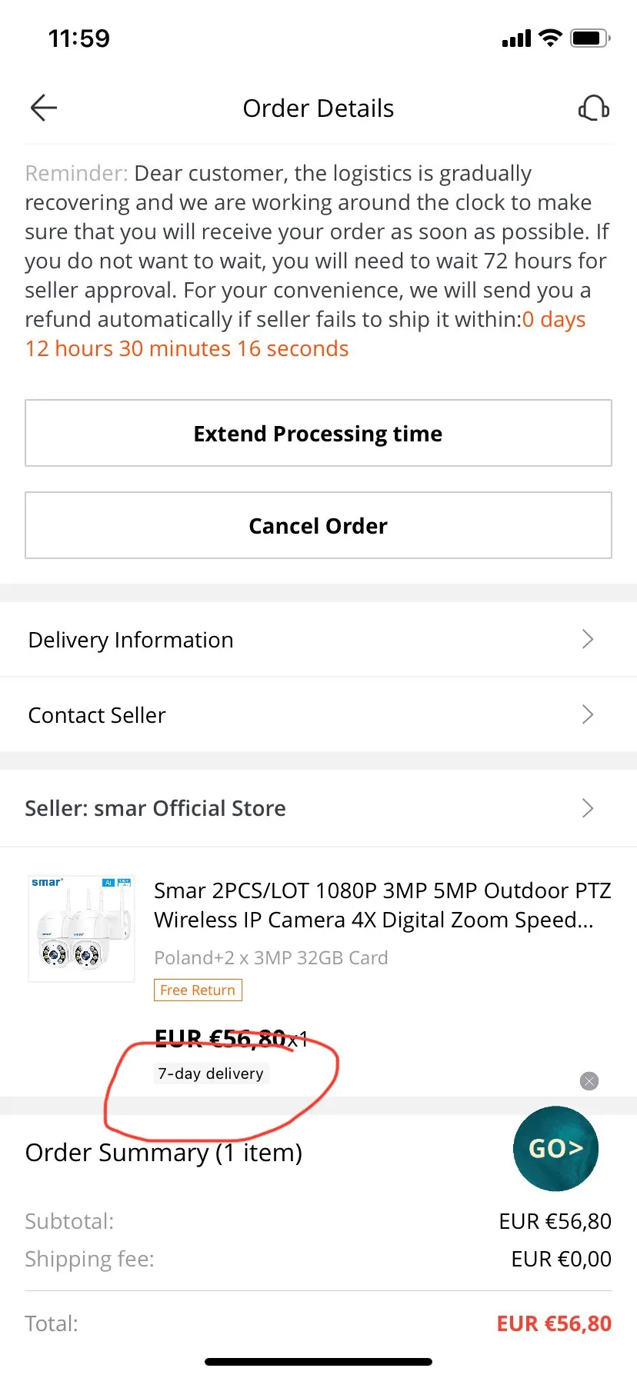Click the Contact Seller chevron arrow
Viewport: 637px width, 1378px height.
tap(588, 714)
